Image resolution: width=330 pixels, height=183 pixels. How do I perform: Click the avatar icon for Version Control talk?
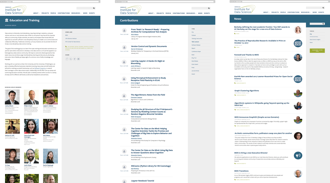coord(124,47)
